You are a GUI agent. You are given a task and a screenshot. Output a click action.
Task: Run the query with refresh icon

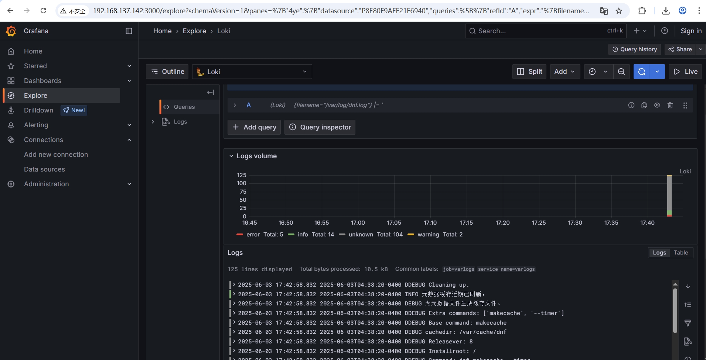642,72
